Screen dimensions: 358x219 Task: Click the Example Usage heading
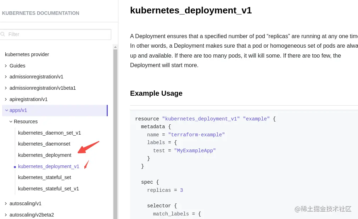coord(156,93)
